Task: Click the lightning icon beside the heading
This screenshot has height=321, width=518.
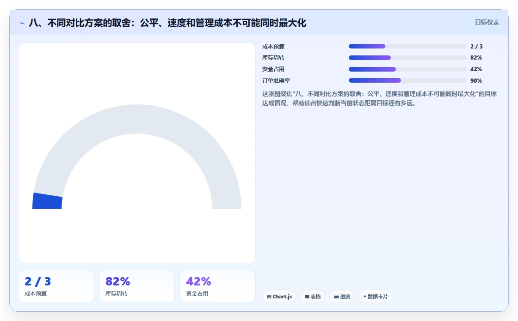Action: click(22, 24)
